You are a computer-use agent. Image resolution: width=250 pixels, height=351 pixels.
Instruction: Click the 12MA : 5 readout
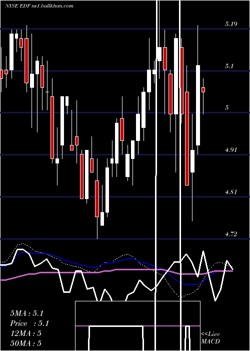(25, 333)
